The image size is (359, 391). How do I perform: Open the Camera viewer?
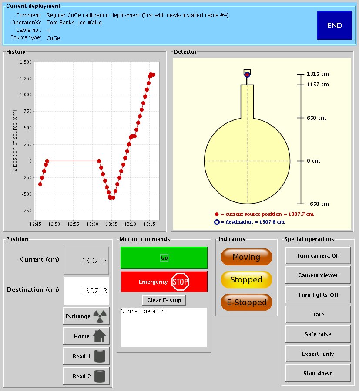[318, 275]
